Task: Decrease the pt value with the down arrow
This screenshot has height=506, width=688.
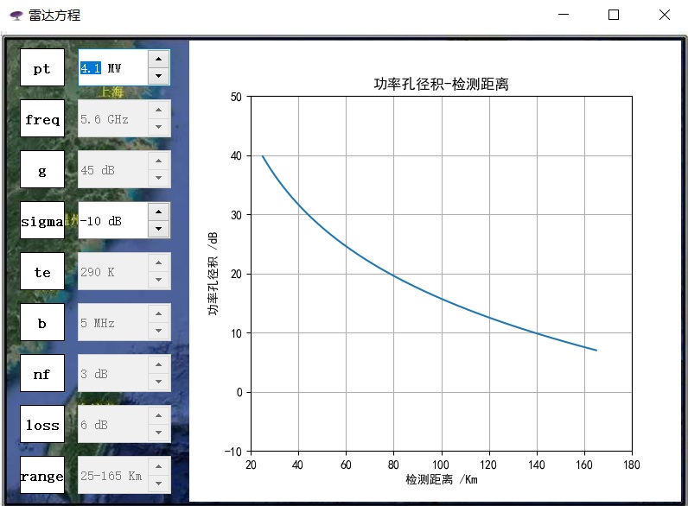Action: 158,76
